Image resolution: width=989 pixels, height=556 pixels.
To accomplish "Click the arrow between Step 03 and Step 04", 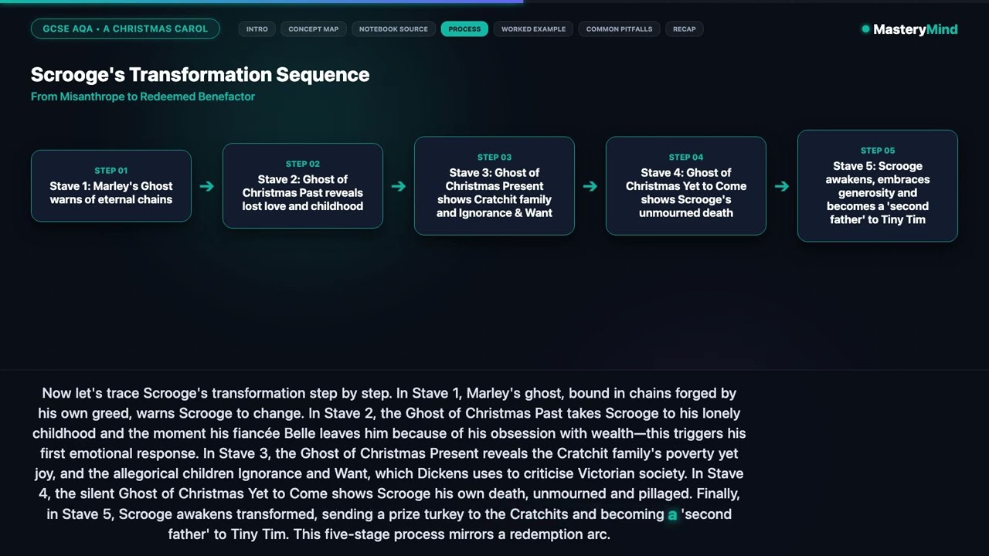I will point(590,186).
